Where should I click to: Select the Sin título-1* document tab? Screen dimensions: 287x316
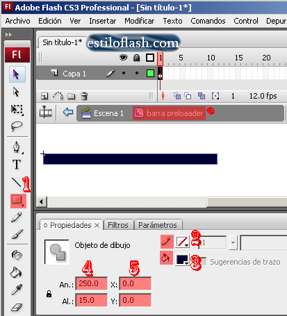(62, 42)
